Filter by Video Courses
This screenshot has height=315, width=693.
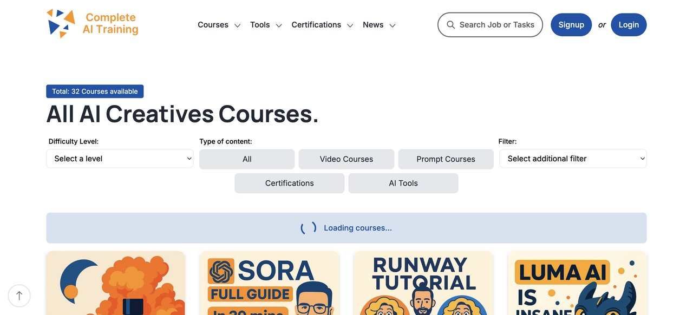(346, 159)
